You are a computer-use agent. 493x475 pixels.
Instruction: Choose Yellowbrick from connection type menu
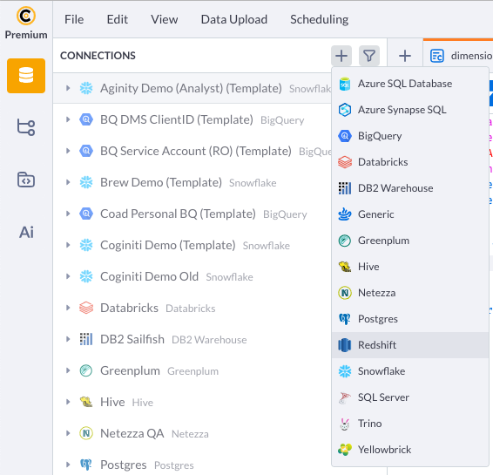coord(410,450)
